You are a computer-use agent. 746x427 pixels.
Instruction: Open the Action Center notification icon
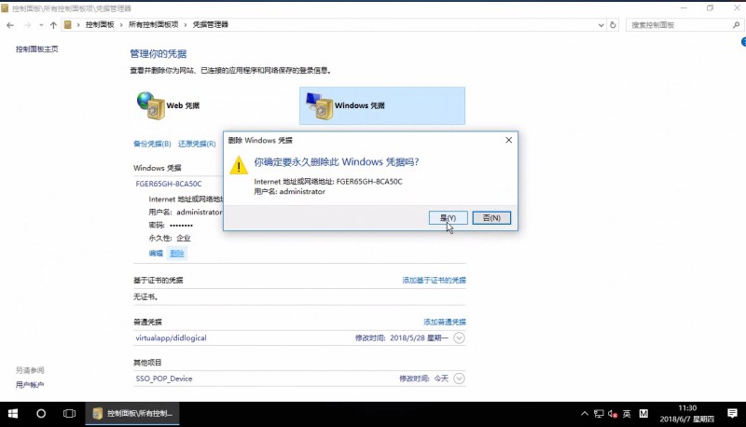pyautogui.click(x=732, y=414)
